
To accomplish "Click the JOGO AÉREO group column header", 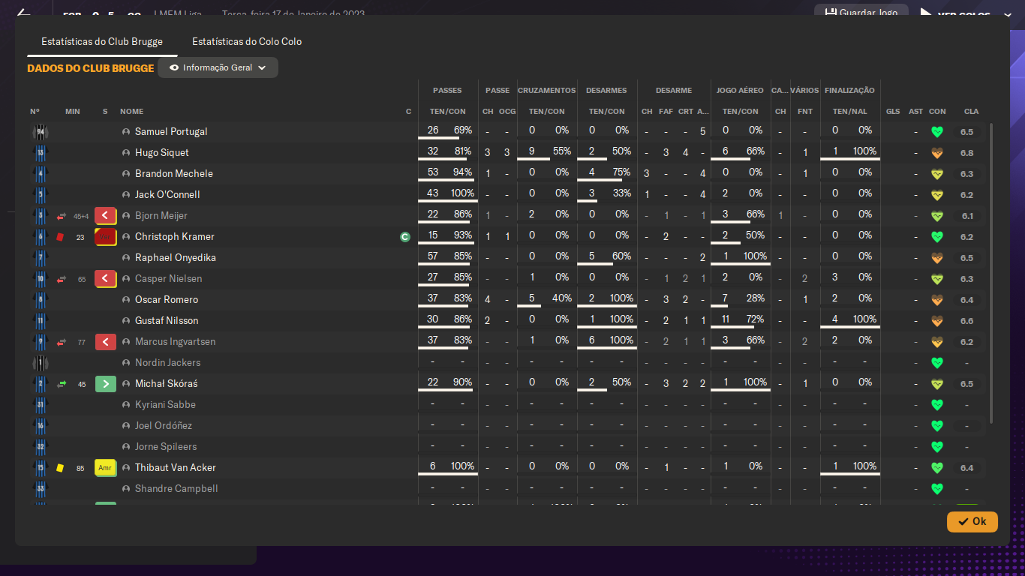I will (740, 91).
